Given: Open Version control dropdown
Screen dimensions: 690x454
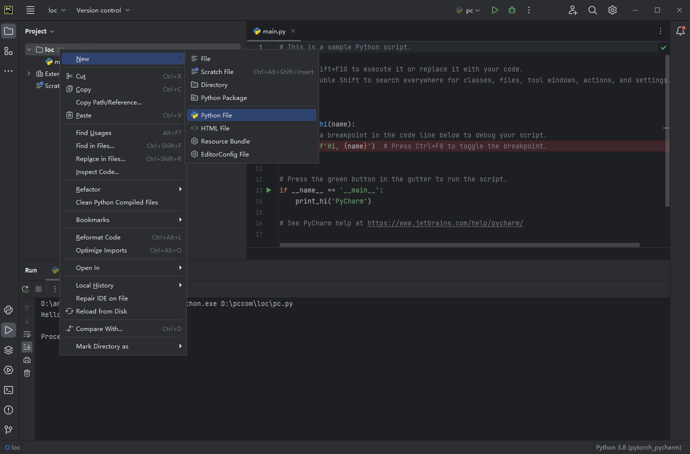Looking at the screenshot, I should click(x=103, y=10).
